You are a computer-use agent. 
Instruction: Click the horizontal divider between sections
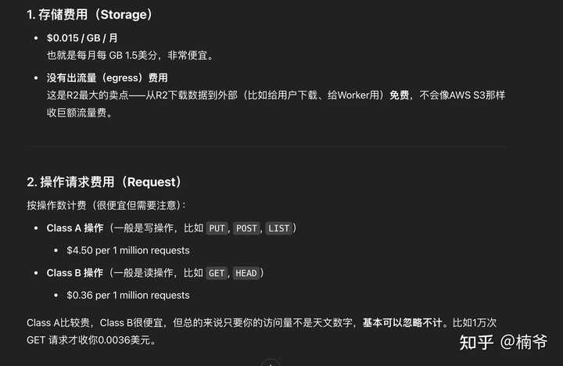pos(268,146)
